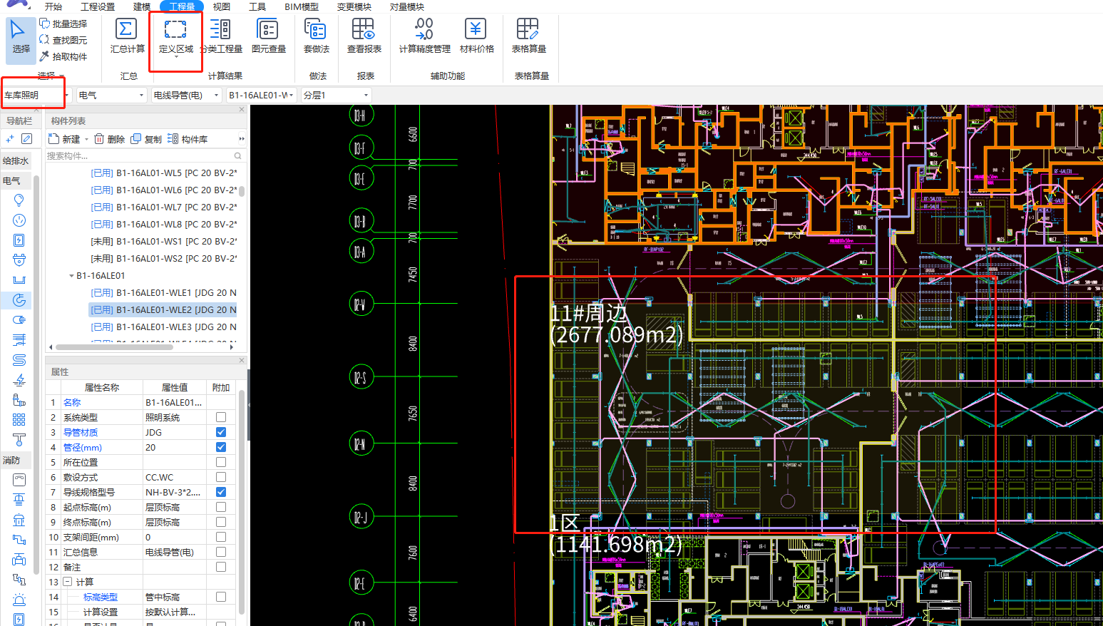This screenshot has width=1103, height=626.
Task: Toggle 系统类型 附加 checkbox
Action: point(221,417)
